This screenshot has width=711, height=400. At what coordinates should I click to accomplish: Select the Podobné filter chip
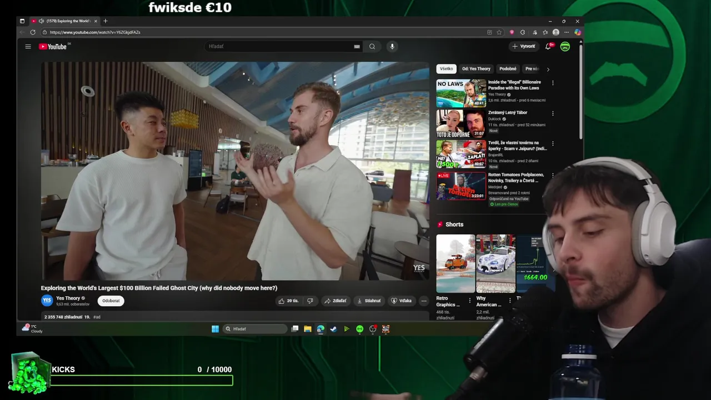508,69
